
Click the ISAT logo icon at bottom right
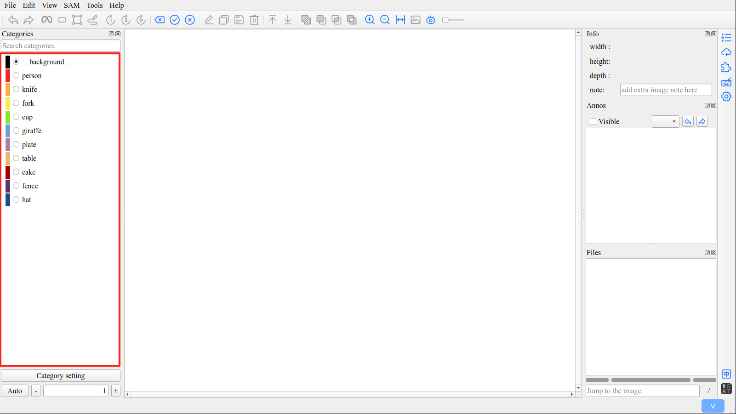[x=726, y=389]
